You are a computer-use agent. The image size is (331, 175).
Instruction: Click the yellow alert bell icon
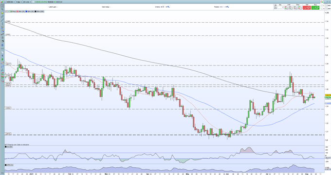[x=2, y=13]
